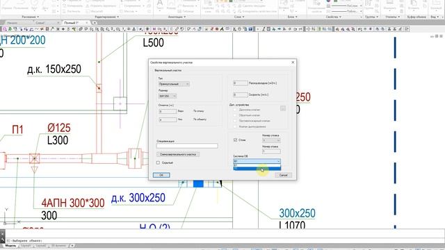Select the Полилиния tool in ribbon
This screenshot has height=250, width=445.
click(x=20, y=5)
